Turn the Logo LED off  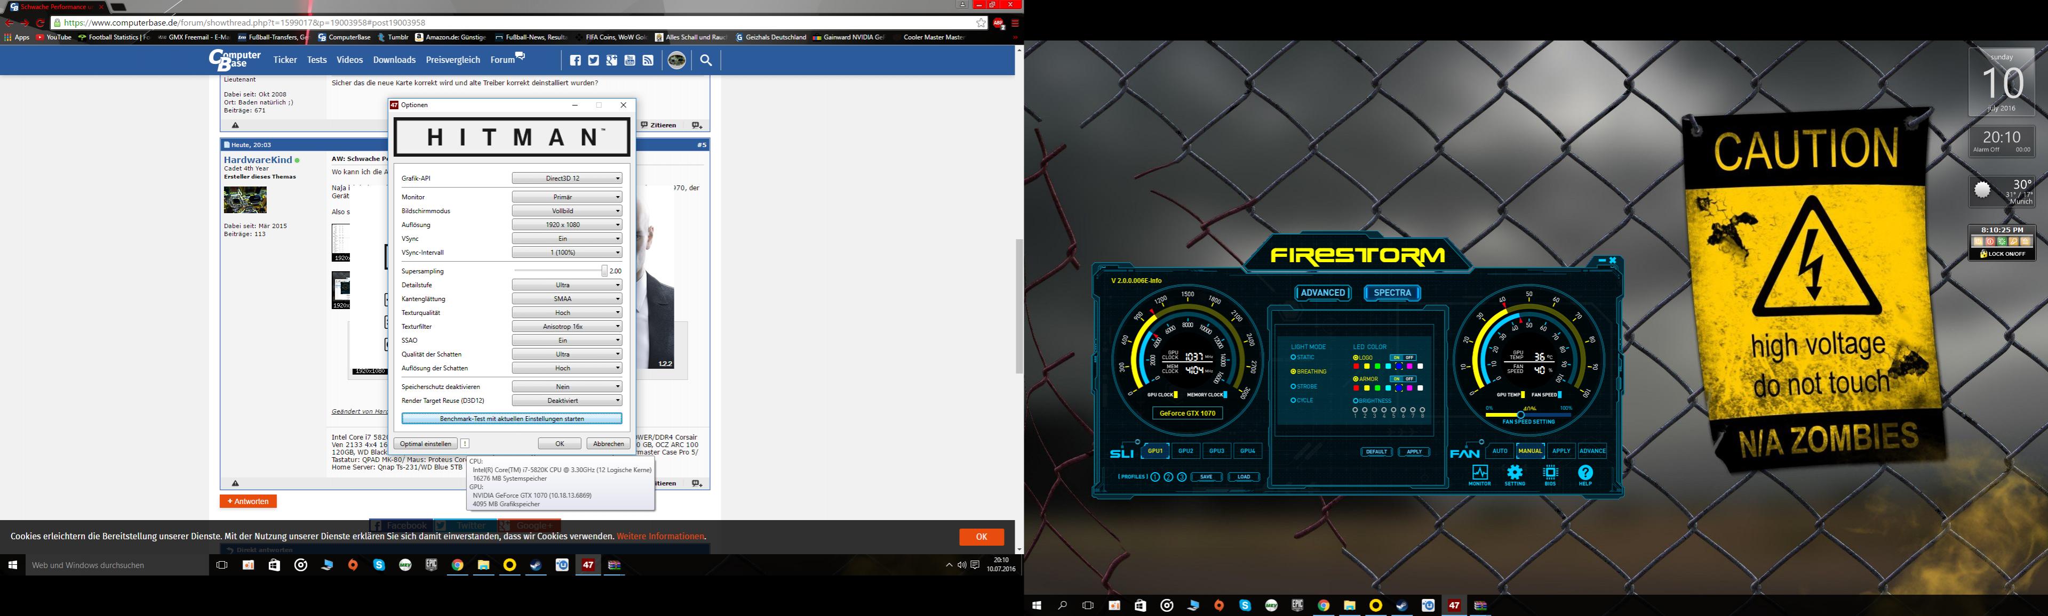tap(1409, 358)
